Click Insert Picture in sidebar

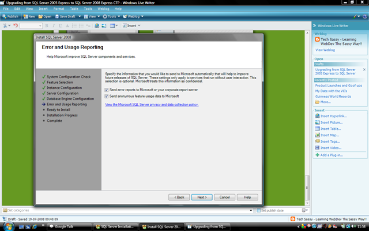point(329,122)
